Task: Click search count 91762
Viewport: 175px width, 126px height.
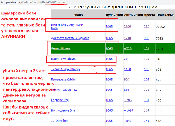Action: 160,27
